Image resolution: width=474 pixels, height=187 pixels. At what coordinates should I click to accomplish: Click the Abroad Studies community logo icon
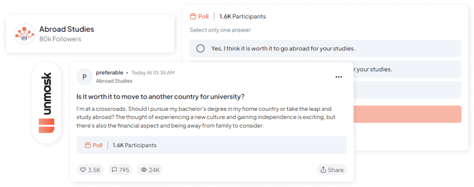pos(25,33)
